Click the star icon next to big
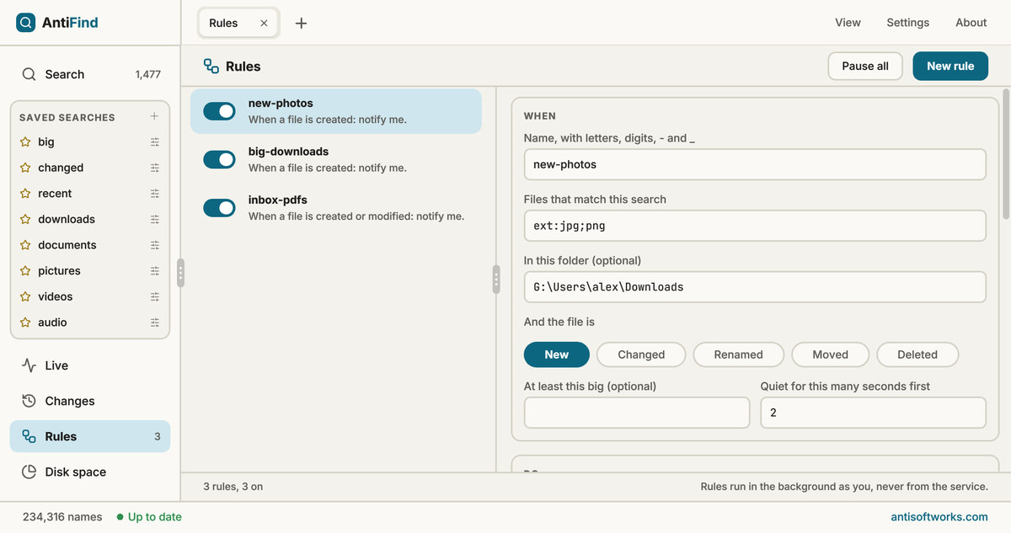The height and width of the screenshot is (533, 1011). [25, 142]
